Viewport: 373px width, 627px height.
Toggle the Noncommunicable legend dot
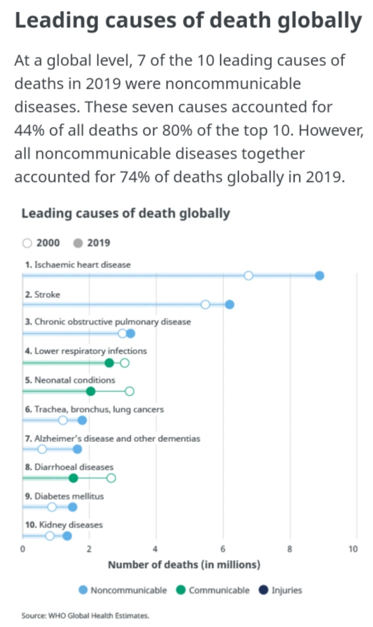coord(83,590)
